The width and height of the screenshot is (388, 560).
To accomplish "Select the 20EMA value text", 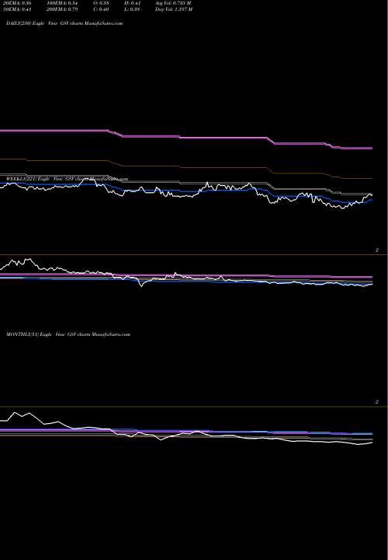I will click(x=17, y=3).
